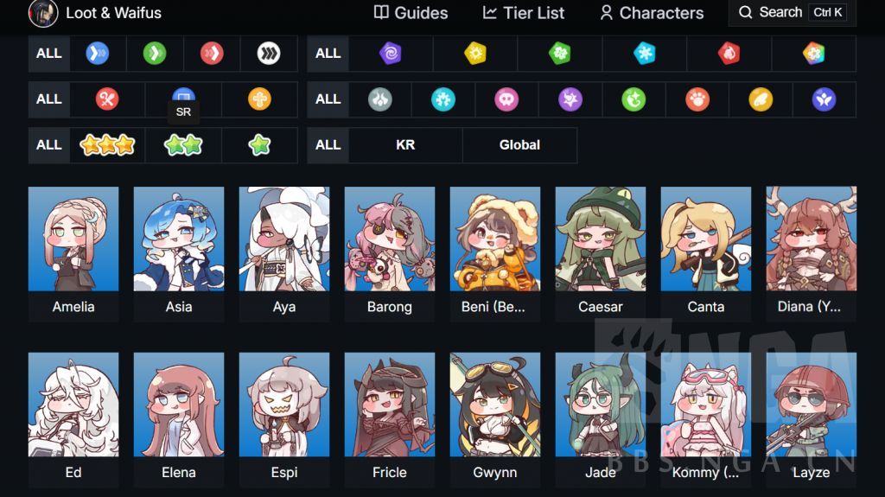Choose the red fire element filter
Image resolution: width=885 pixels, height=497 pixels.
729,54
